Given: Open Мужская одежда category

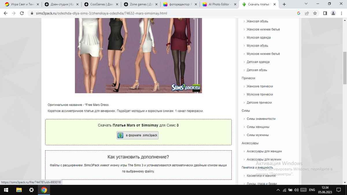Looking at the screenshot, I should coord(259,38).
